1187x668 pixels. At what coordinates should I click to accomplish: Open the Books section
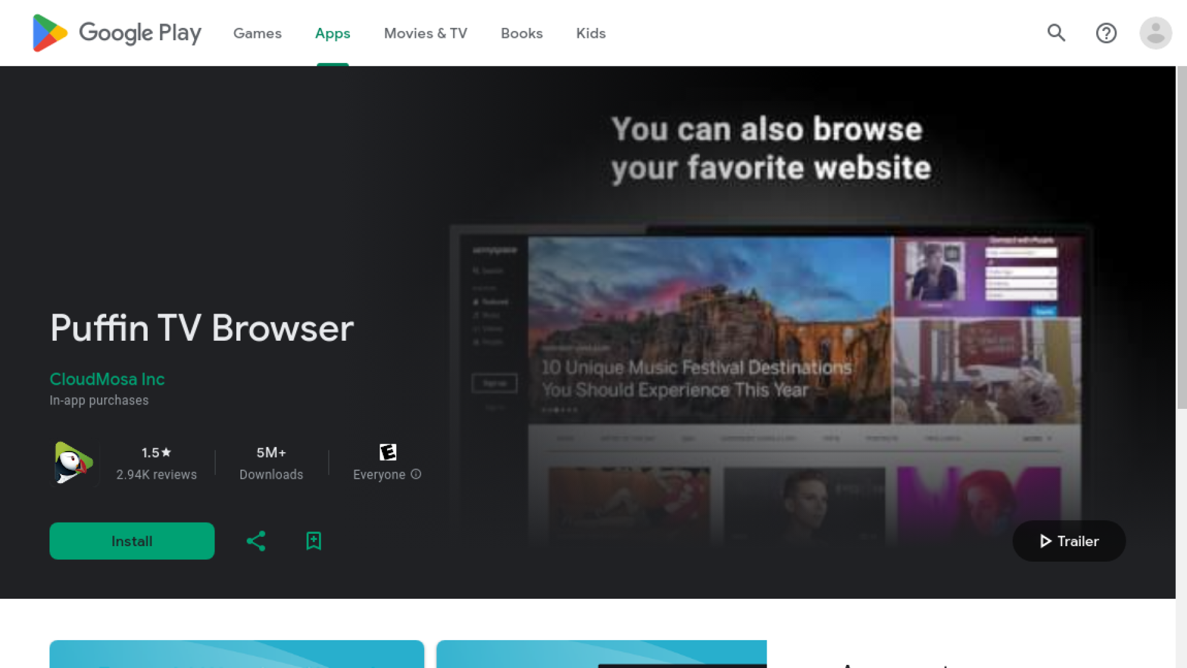point(521,33)
